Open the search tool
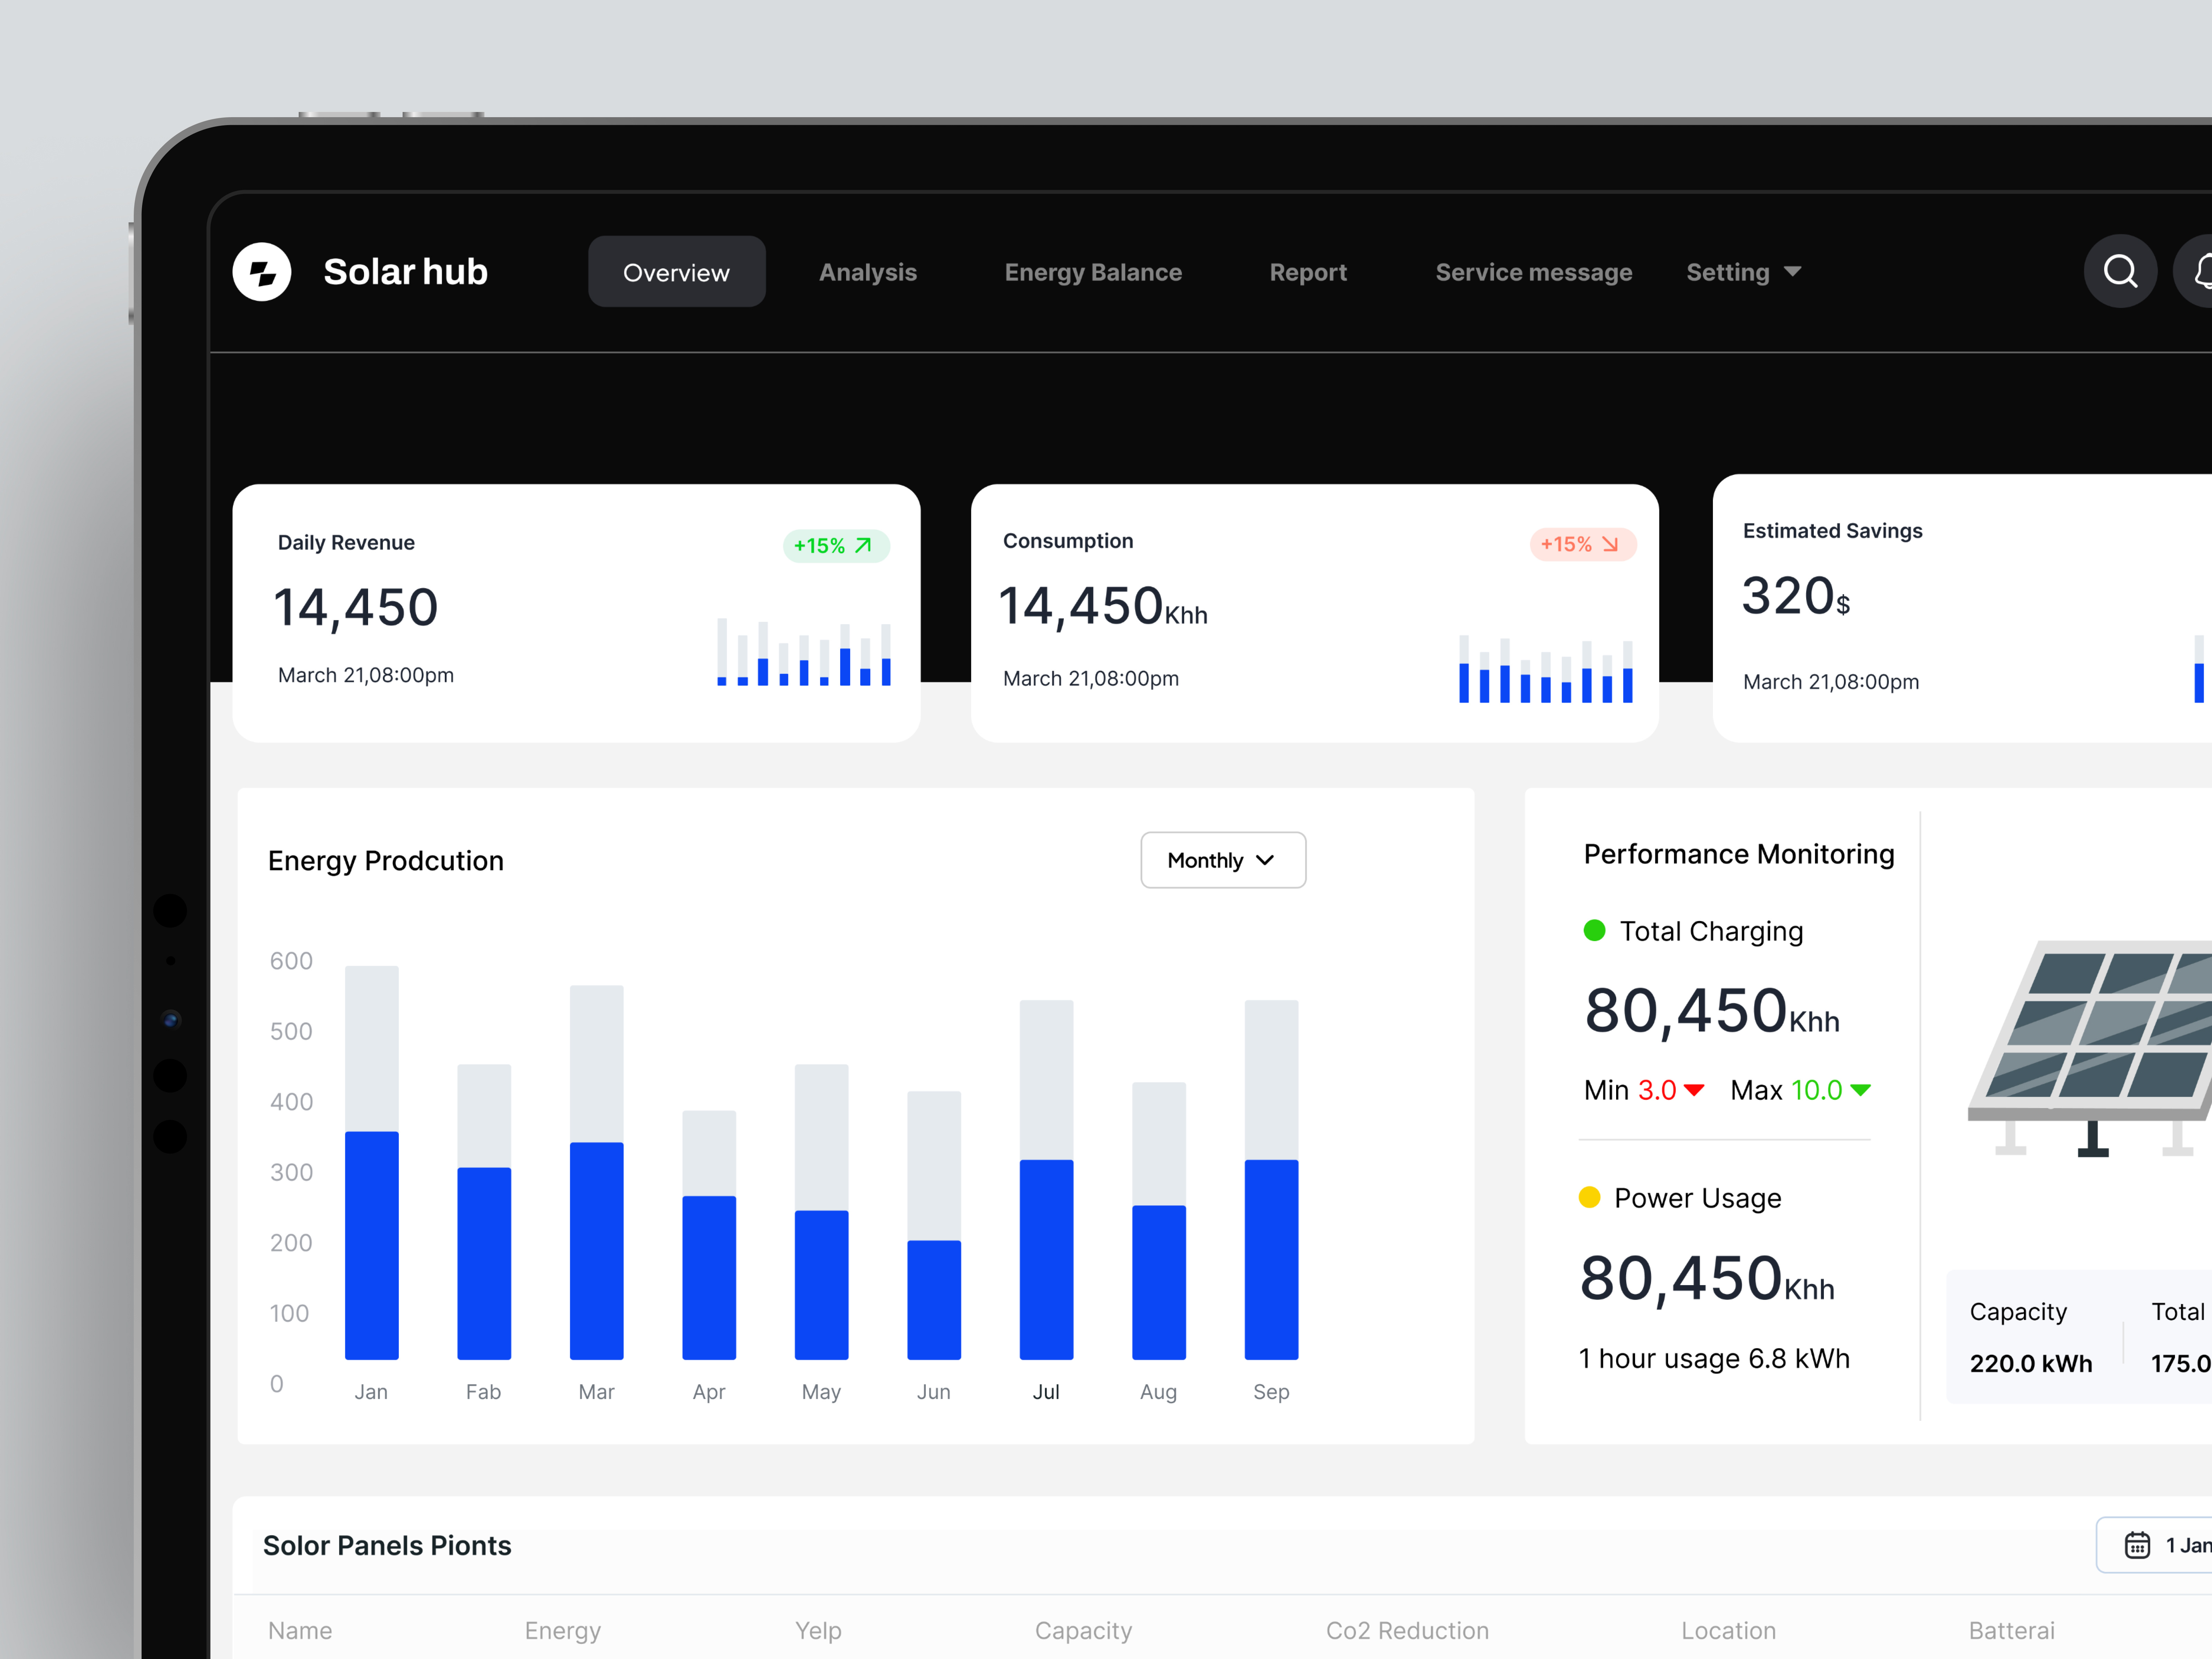This screenshot has width=2212, height=1659. (x=2120, y=271)
